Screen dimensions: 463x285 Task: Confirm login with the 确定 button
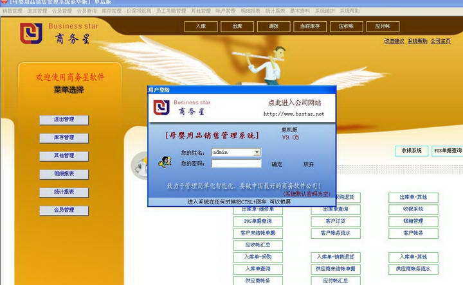[x=277, y=164]
